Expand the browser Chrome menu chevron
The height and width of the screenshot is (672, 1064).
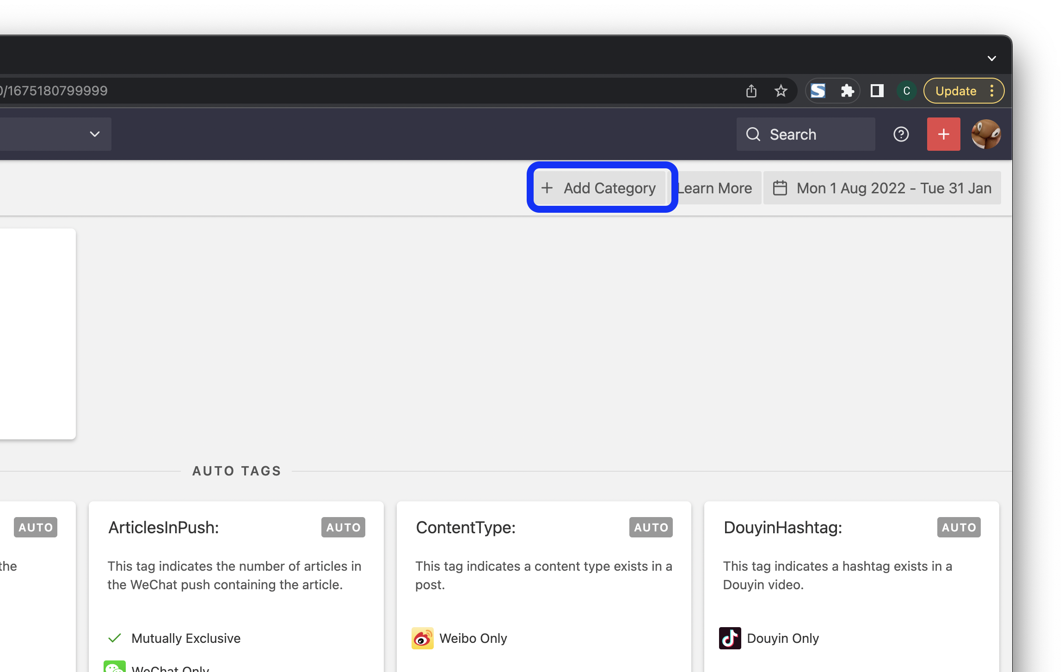click(992, 58)
